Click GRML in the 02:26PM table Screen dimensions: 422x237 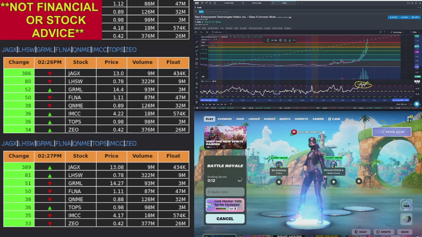click(x=75, y=90)
